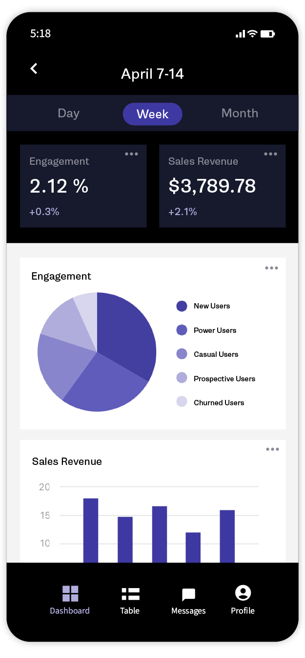Viewport: 305px width, 658px height.
Task: Tap the $3,789.78 revenue value
Action: click(212, 186)
